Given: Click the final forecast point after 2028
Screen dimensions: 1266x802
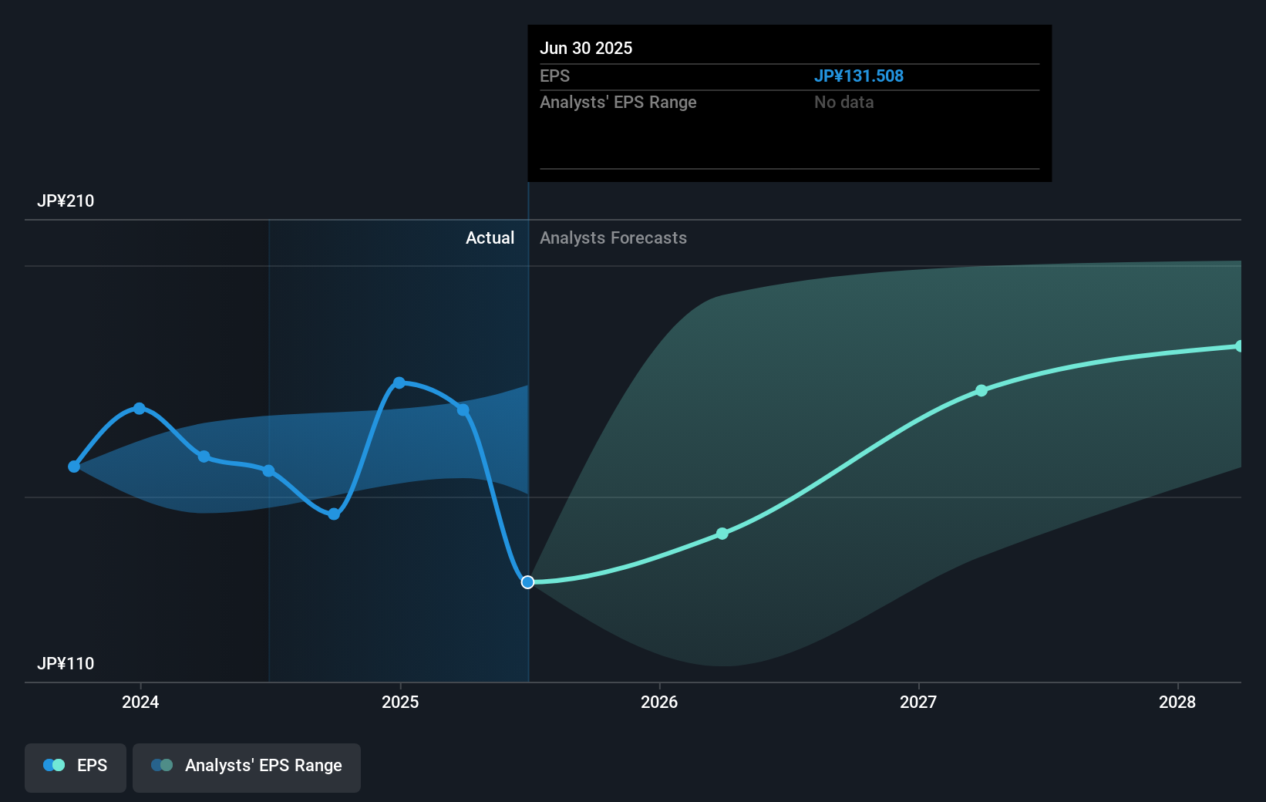Looking at the screenshot, I should click(1240, 346).
